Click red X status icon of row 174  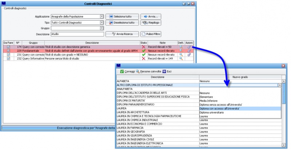143,47
